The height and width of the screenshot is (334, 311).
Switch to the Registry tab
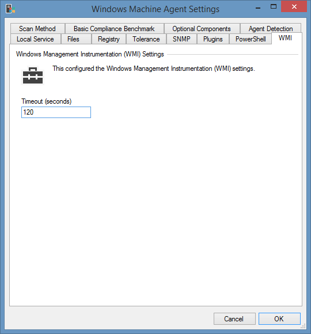109,39
